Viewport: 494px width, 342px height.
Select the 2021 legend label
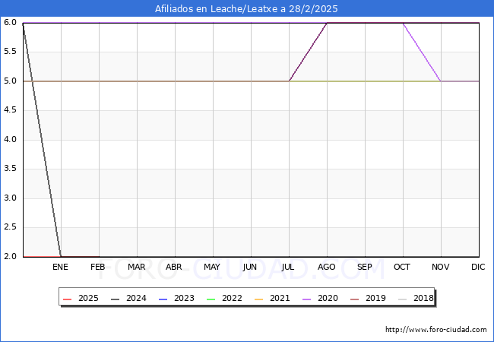[x=280, y=298]
